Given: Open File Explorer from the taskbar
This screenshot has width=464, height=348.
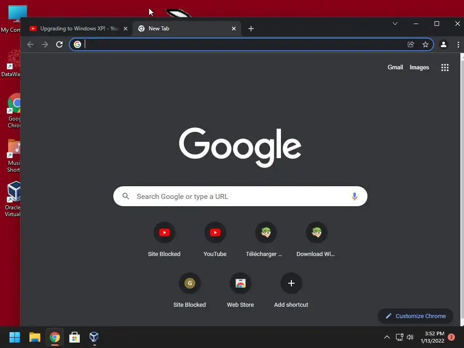Looking at the screenshot, I should click(34, 337).
